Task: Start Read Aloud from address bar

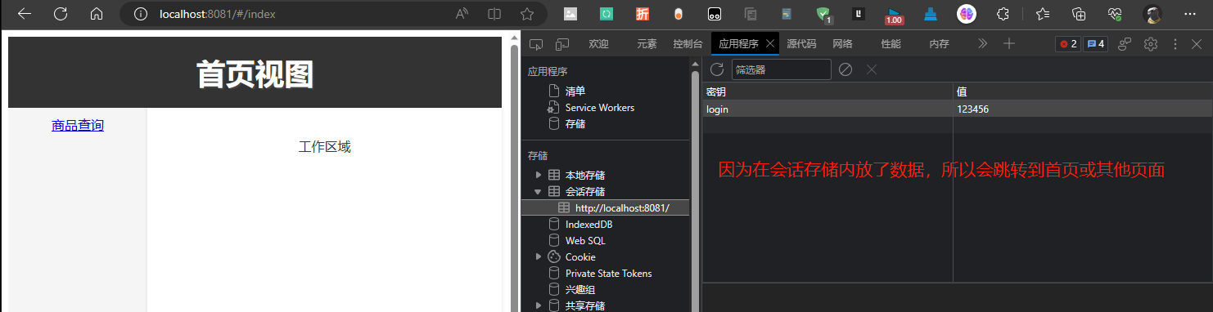Action: pyautogui.click(x=462, y=14)
